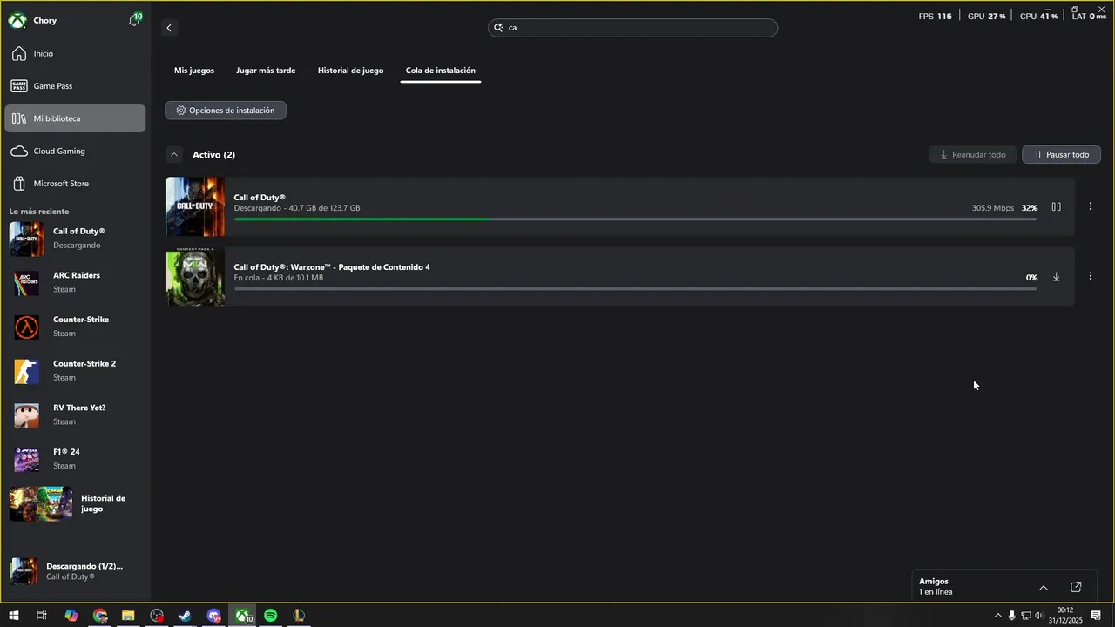Screen dimensions: 1115x627
Task: Open ARC Raiders in the recent list
Action: 75,283
